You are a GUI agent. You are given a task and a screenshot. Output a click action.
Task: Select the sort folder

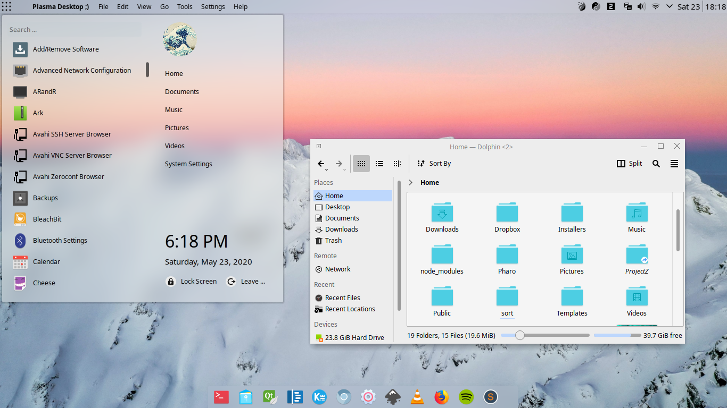507,296
